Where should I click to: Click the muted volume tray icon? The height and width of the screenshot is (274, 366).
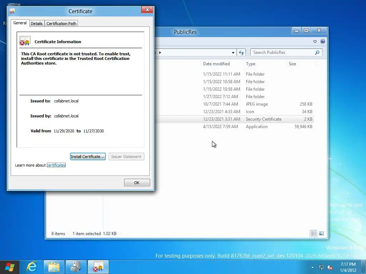coord(330,267)
